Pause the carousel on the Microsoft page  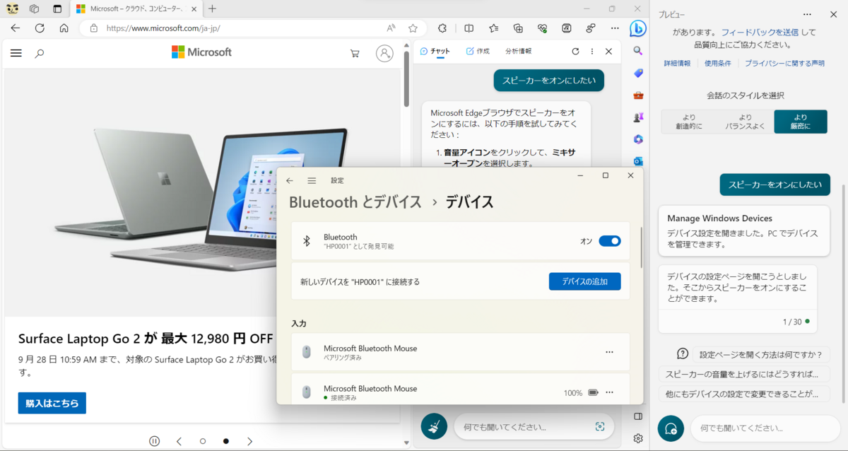pos(155,441)
